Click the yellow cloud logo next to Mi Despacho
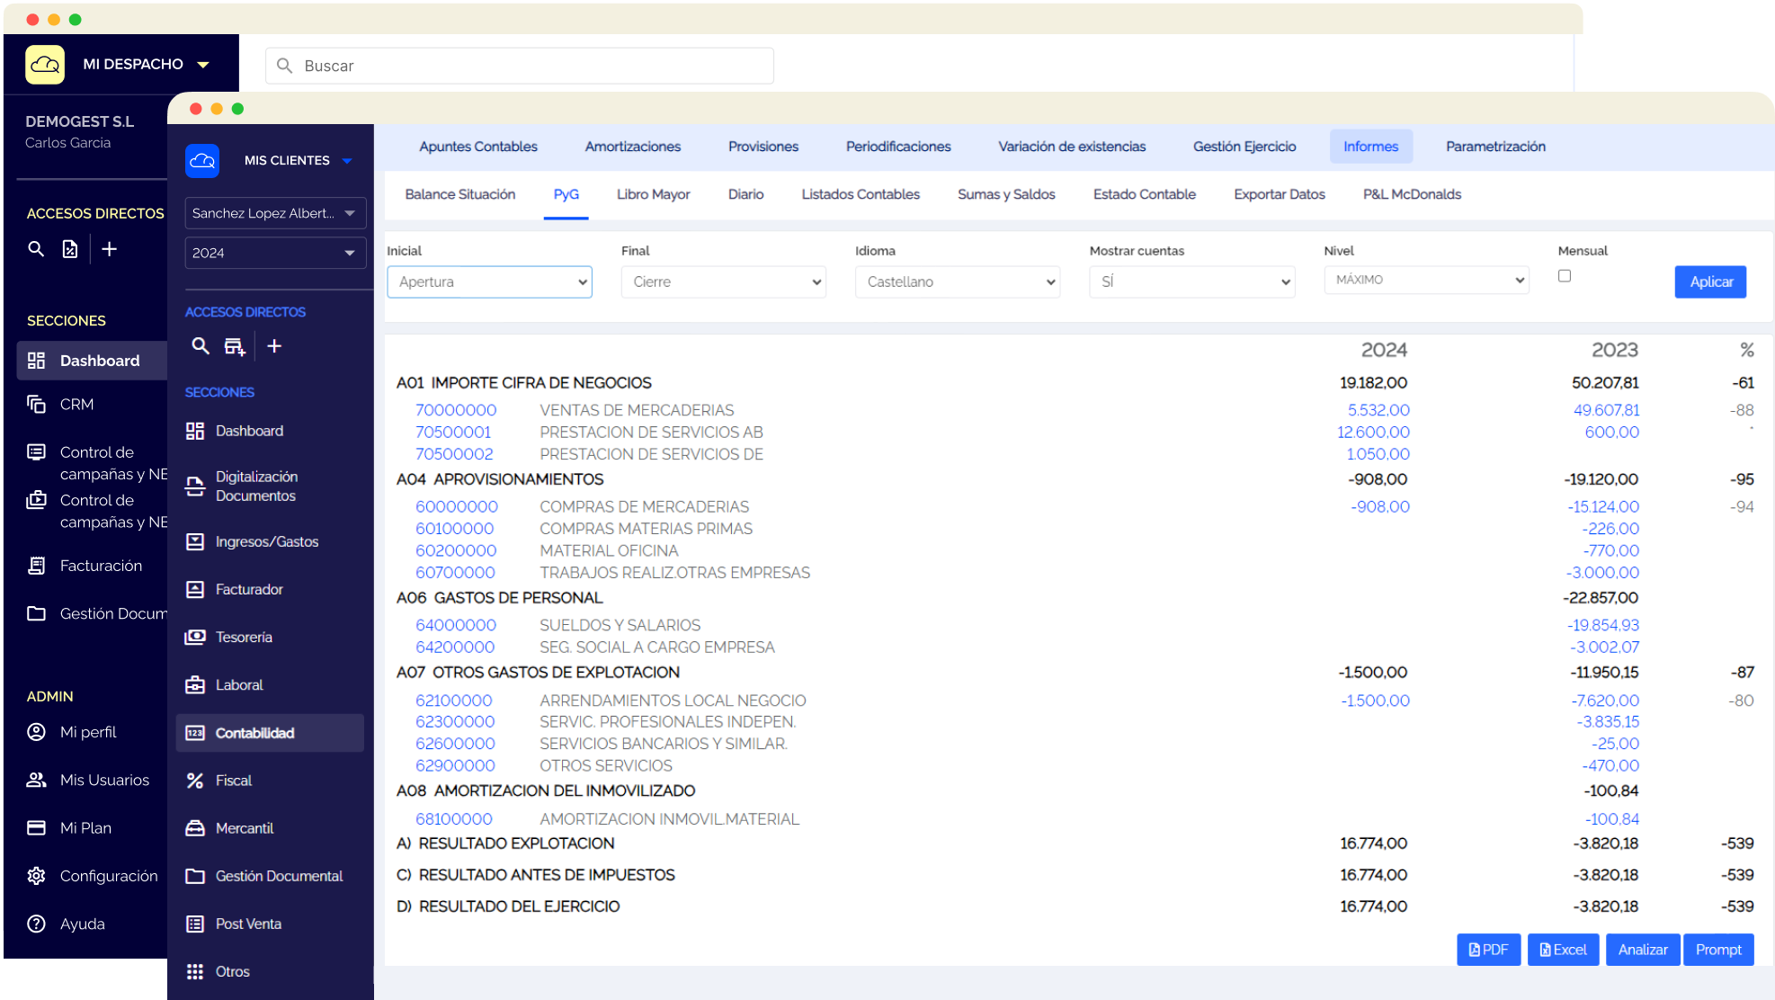 (45, 65)
